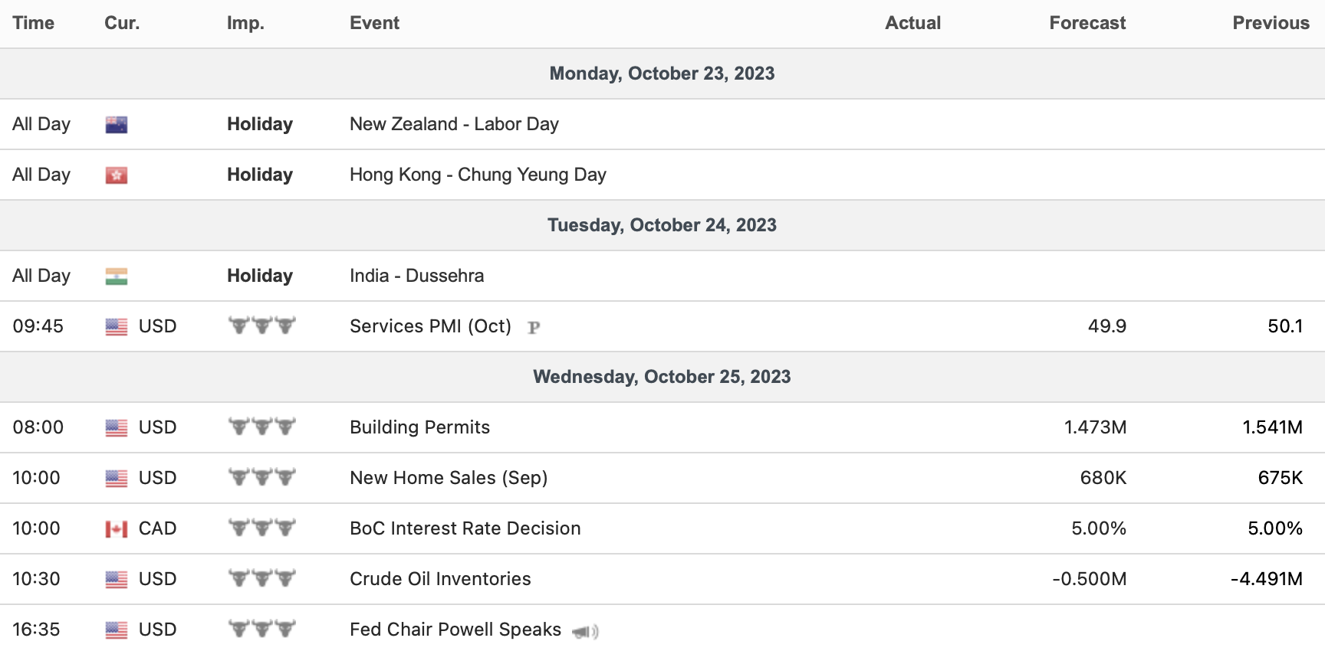Click the Canada flag beside CAD
The height and width of the screenshot is (651, 1325).
point(117,529)
